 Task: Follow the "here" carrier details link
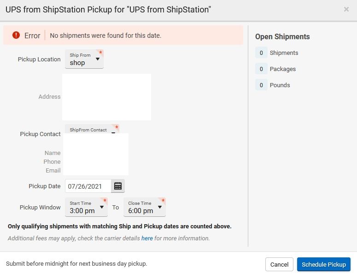pyautogui.click(x=147, y=238)
